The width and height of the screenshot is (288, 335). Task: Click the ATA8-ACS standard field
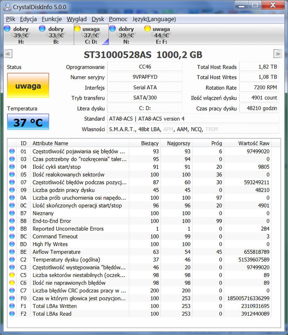[193, 119]
